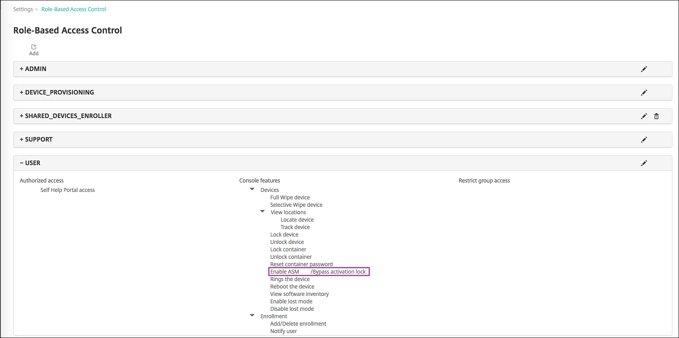Expand the ADMIN role section
Image resolution: width=679 pixels, height=338 pixels.
pos(22,69)
